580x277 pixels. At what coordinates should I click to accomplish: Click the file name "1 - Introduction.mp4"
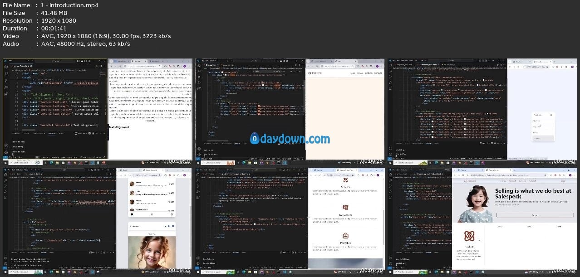(69, 5)
